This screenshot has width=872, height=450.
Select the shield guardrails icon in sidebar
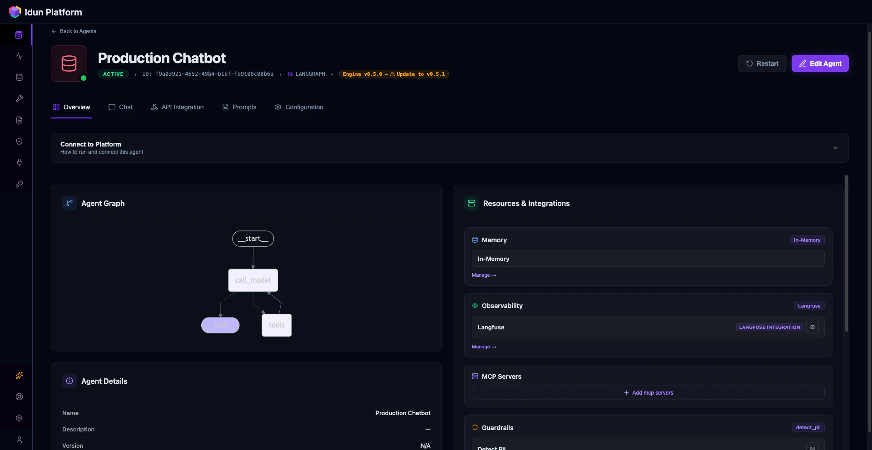pos(19,141)
